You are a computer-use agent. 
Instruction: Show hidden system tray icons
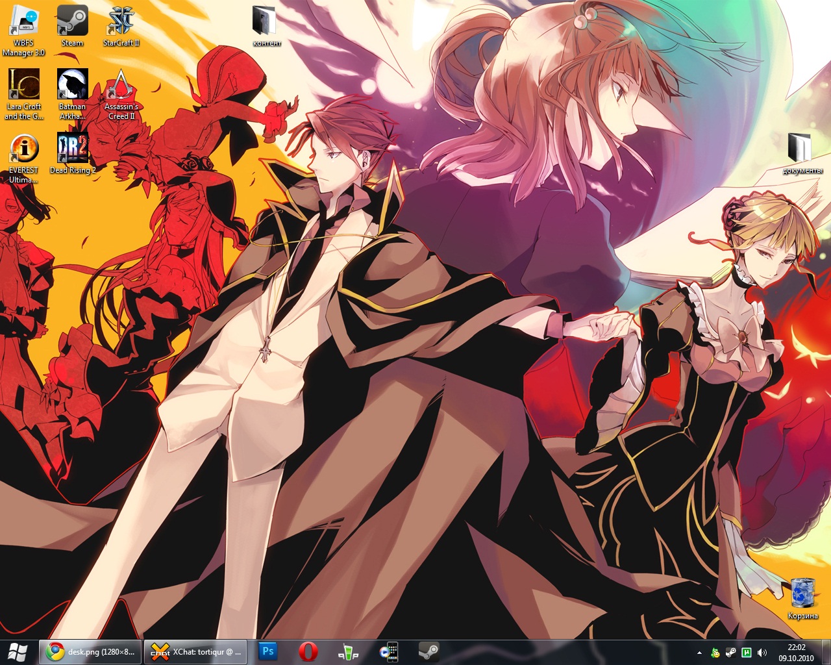tap(699, 653)
